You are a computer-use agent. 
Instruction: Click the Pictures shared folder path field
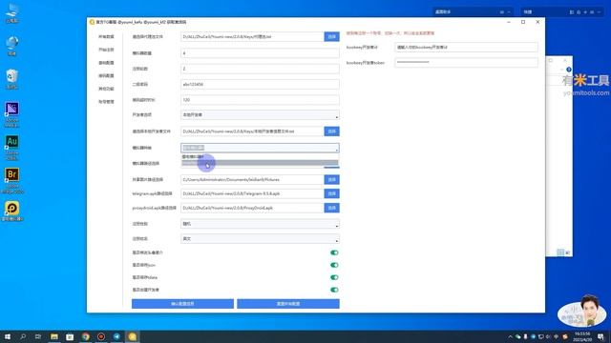[x=252, y=180]
